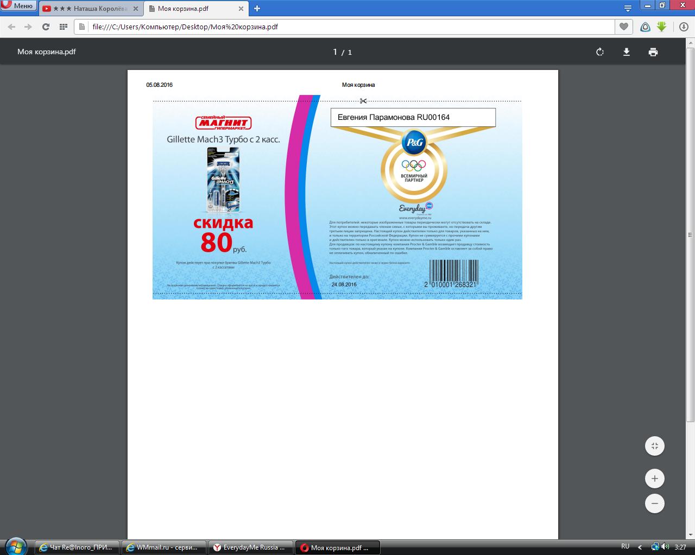Open the network tray icon
Screen dimensions: 695x555
click(x=655, y=547)
